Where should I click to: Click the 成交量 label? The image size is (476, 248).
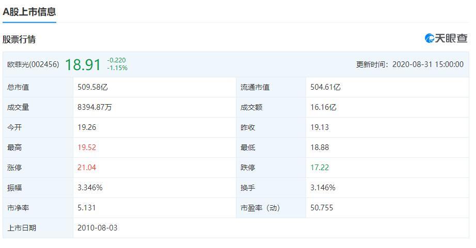click(x=18, y=107)
